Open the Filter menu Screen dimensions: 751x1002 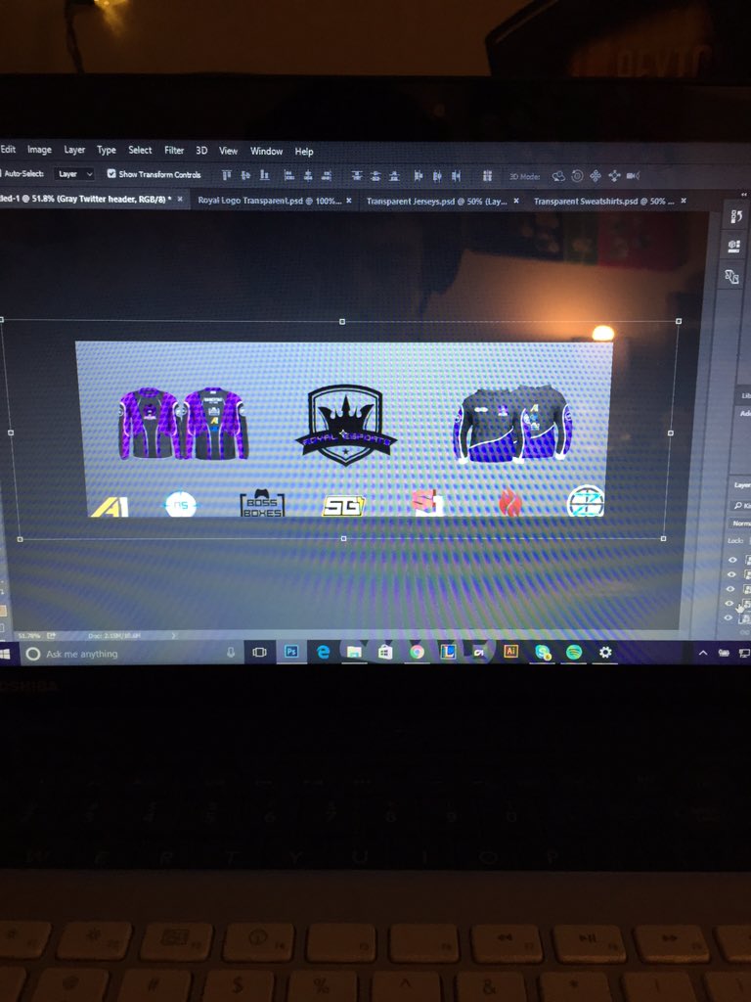tap(174, 150)
